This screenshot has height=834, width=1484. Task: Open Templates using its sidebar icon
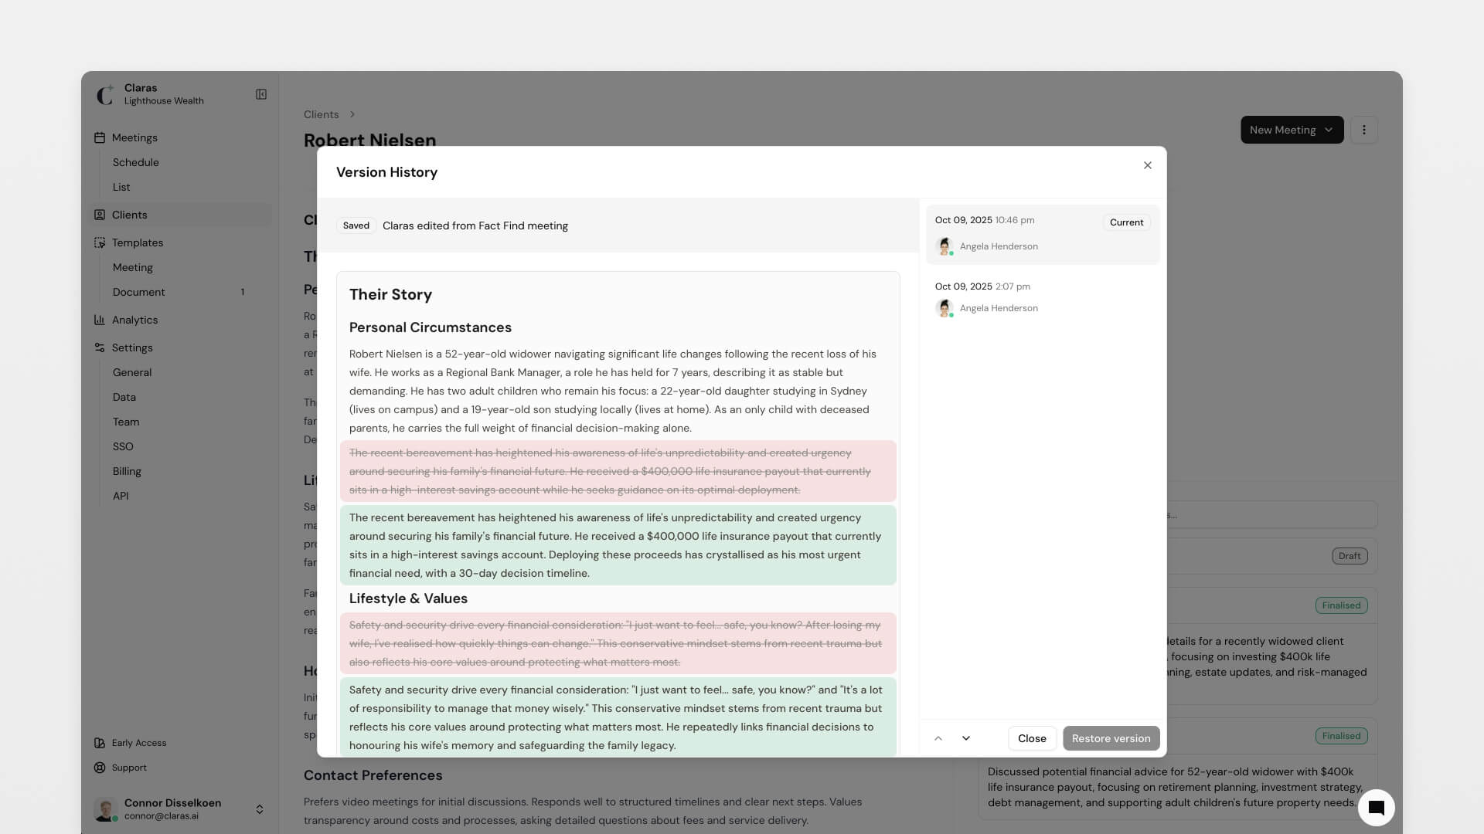coord(100,242)
